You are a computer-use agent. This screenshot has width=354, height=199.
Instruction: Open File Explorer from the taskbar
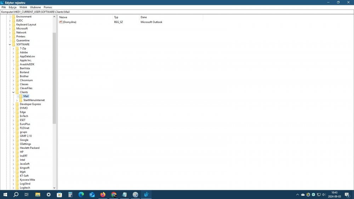(x=38, y=195)
